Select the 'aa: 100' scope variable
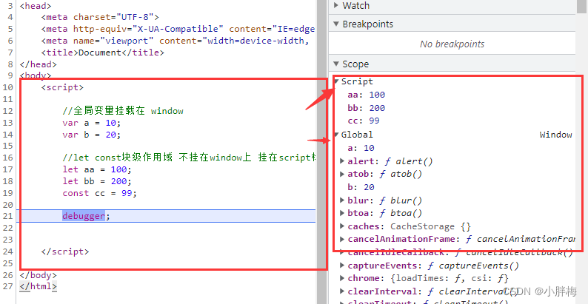 click(x=367, y=95)
